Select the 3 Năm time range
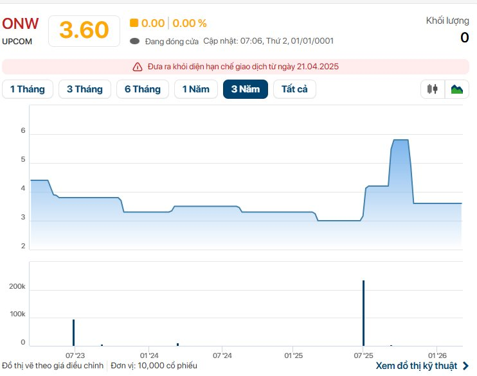 click(246, 89)
